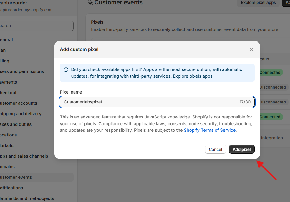Screen dimensions: 290x202
Task: Close the Add custom pixel dialog
Action: tap(251, 49)
